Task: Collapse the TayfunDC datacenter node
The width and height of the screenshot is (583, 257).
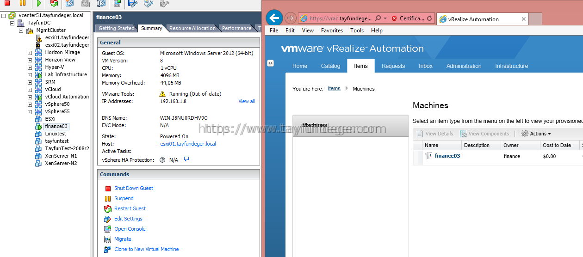Action: [12, 23]
